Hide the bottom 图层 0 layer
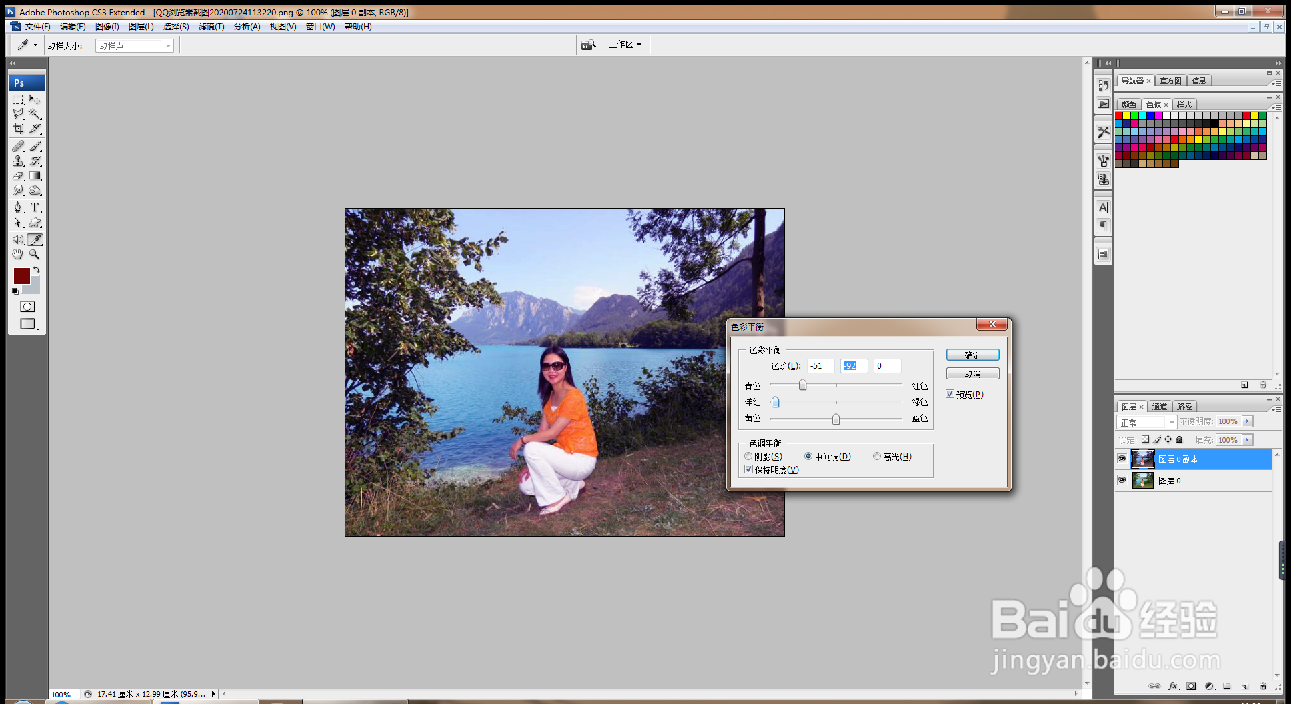The width and height of the screenshot is (1291, 704). coord(1122,480)
